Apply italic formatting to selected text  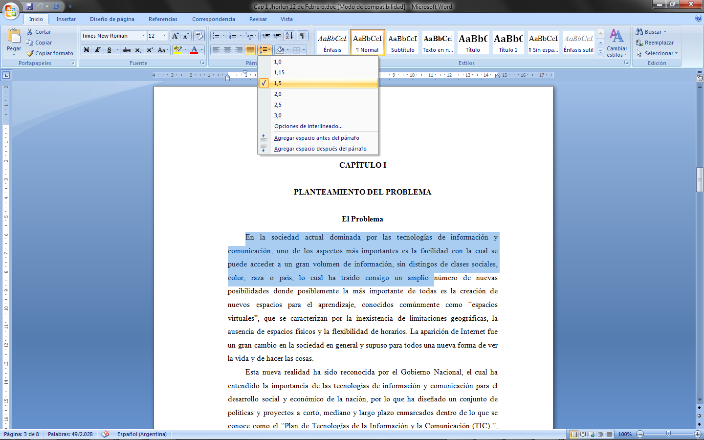(x=98, y=49)
